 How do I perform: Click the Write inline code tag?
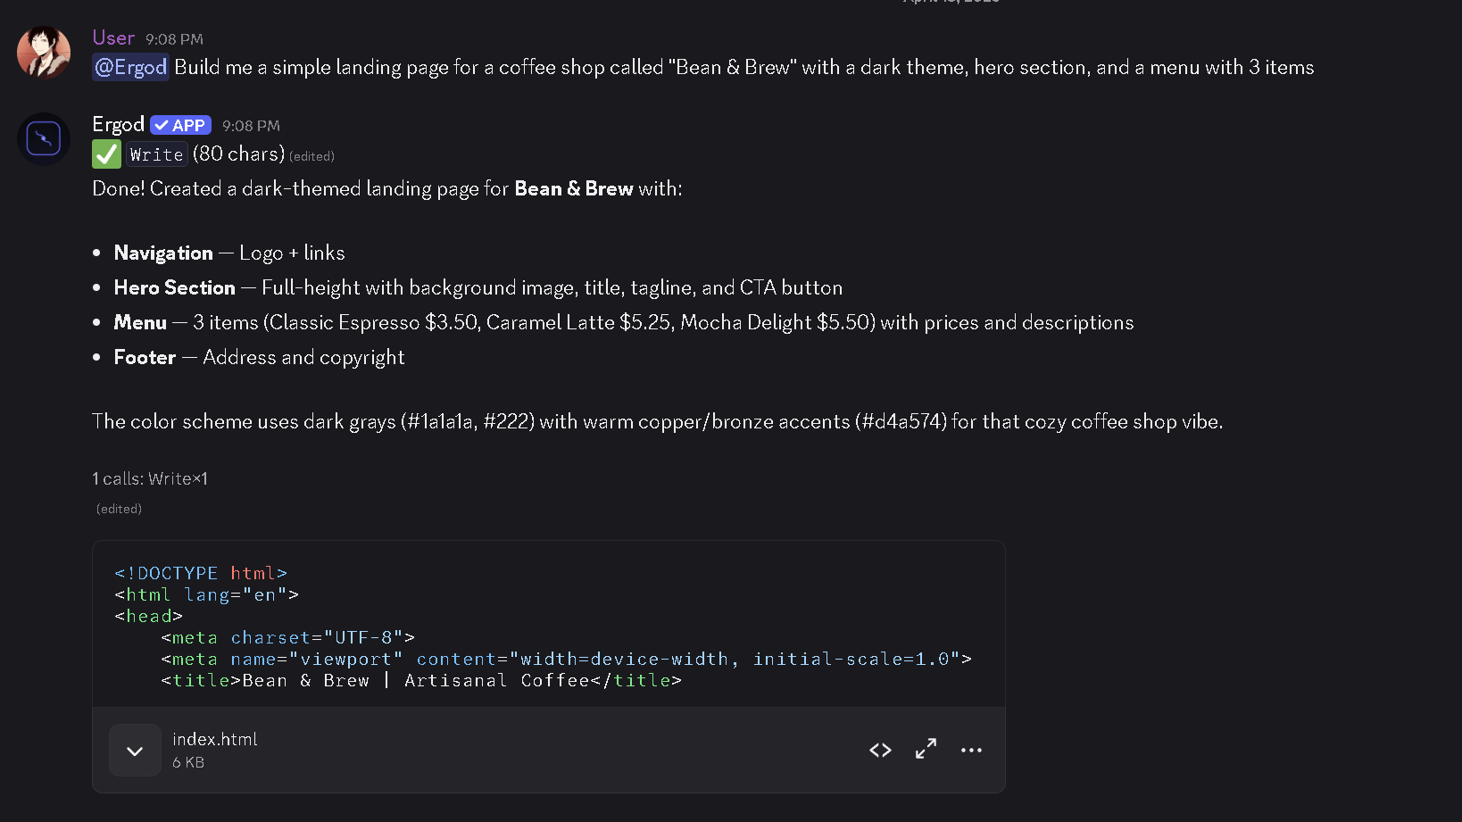pos(157,154)
